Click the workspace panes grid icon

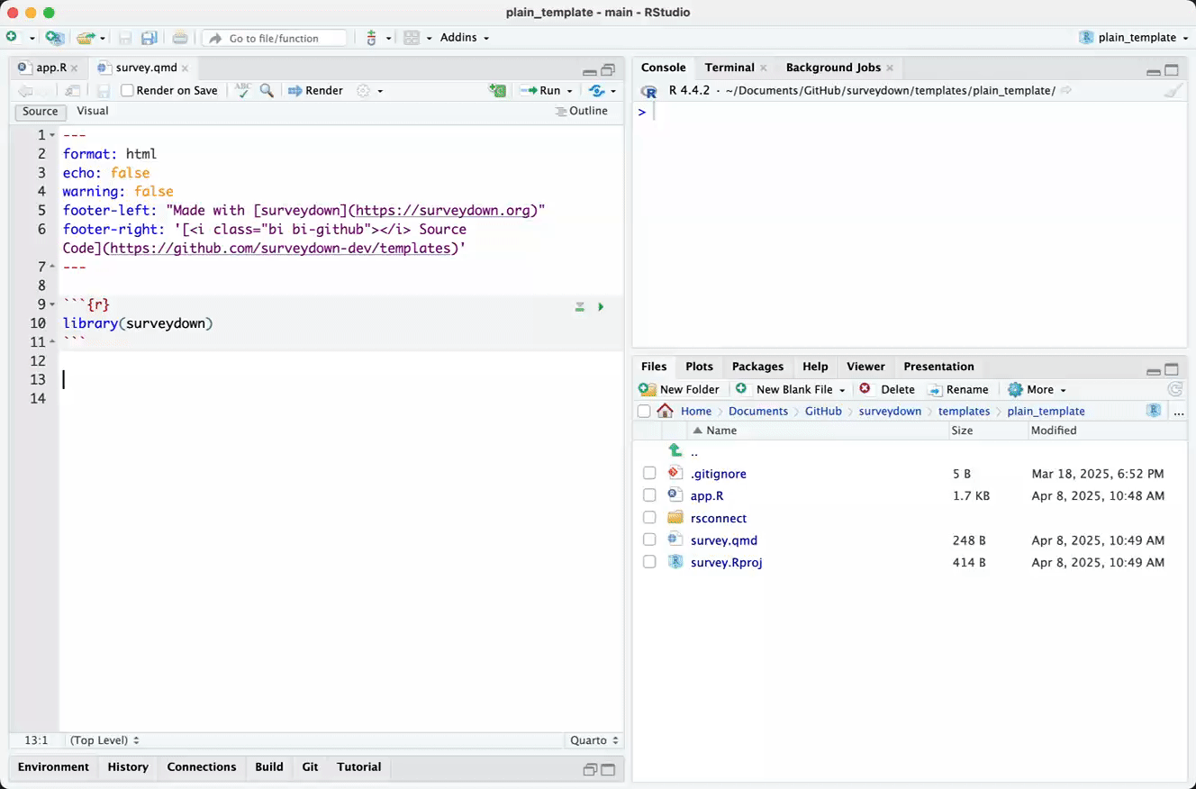pos(412,38)
